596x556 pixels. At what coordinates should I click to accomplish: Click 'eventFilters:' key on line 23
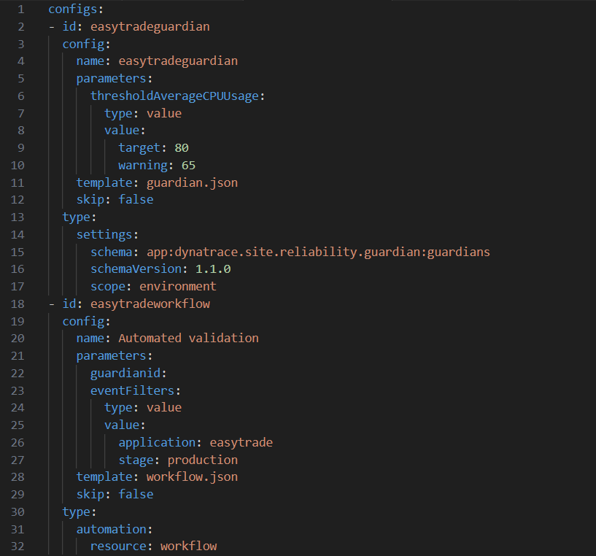[135, 391]
